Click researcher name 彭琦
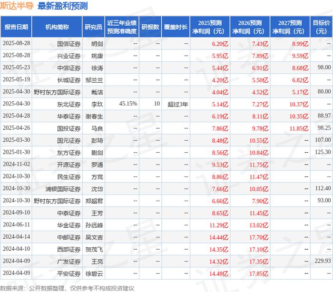 [x=97, y=141]
